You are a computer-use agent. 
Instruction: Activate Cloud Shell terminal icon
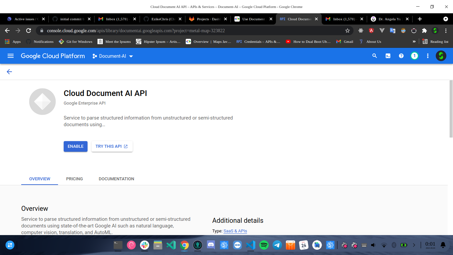click(388, 56)
